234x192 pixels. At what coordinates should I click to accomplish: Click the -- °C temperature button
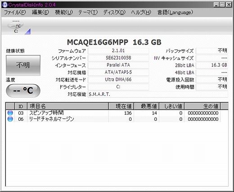pyautogui.click(x=23, y=91)
